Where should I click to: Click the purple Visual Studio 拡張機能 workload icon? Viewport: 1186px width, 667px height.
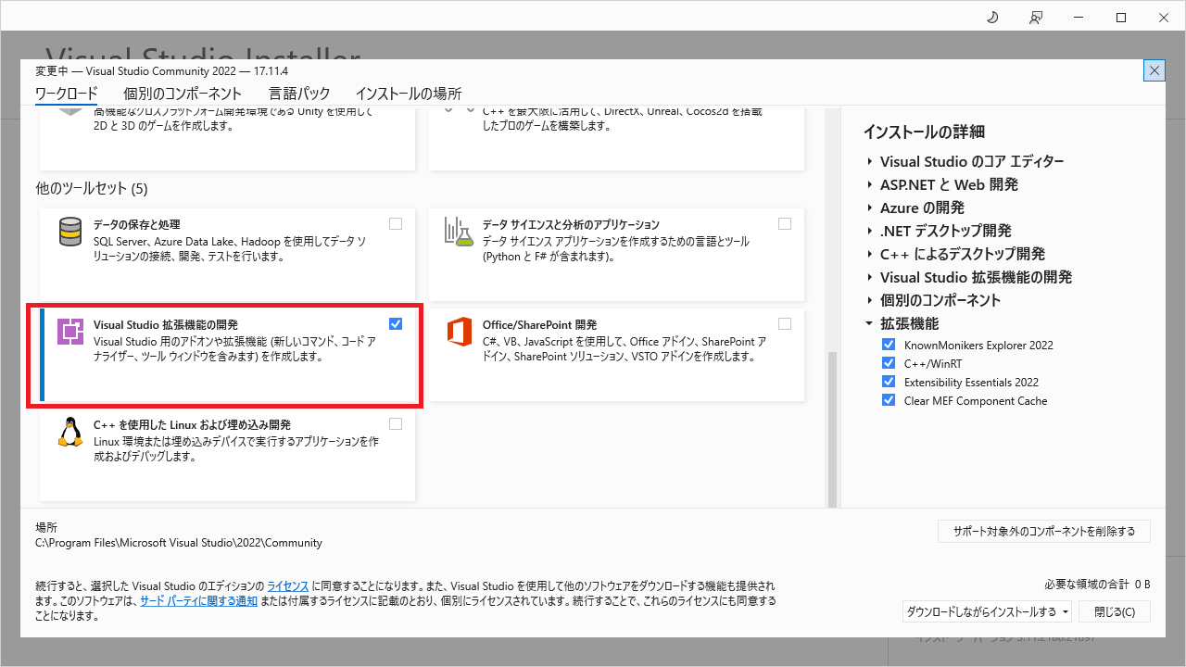pos(70,332)
